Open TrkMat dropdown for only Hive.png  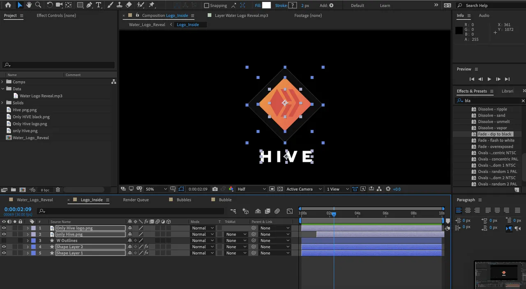[236, 234]
